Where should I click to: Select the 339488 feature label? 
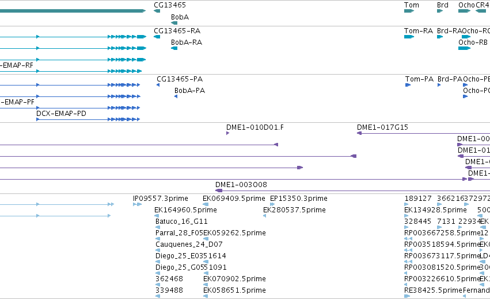pos(169,290)
